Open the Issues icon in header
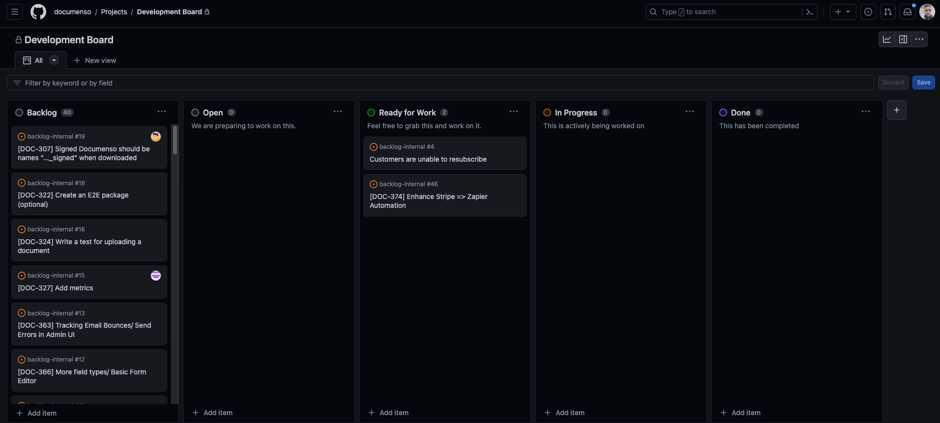This screenshot has width=940, height=423. point(868,12)
